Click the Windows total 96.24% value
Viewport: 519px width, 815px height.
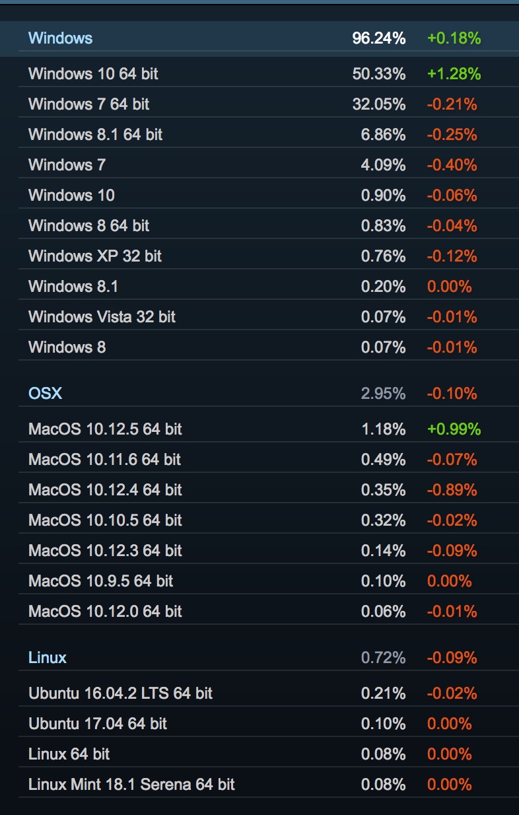point(378,38)
